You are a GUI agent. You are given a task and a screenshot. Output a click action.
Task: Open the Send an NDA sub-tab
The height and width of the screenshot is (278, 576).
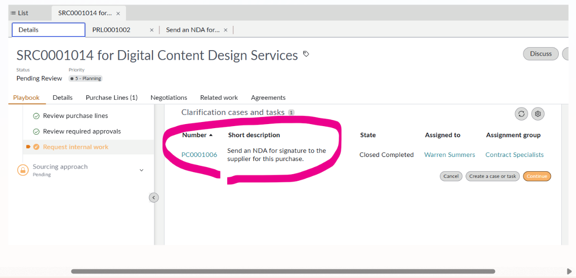193,30
